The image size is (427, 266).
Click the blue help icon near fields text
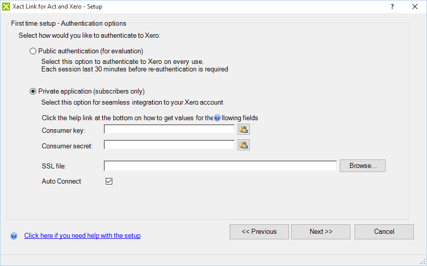point(217,118)
